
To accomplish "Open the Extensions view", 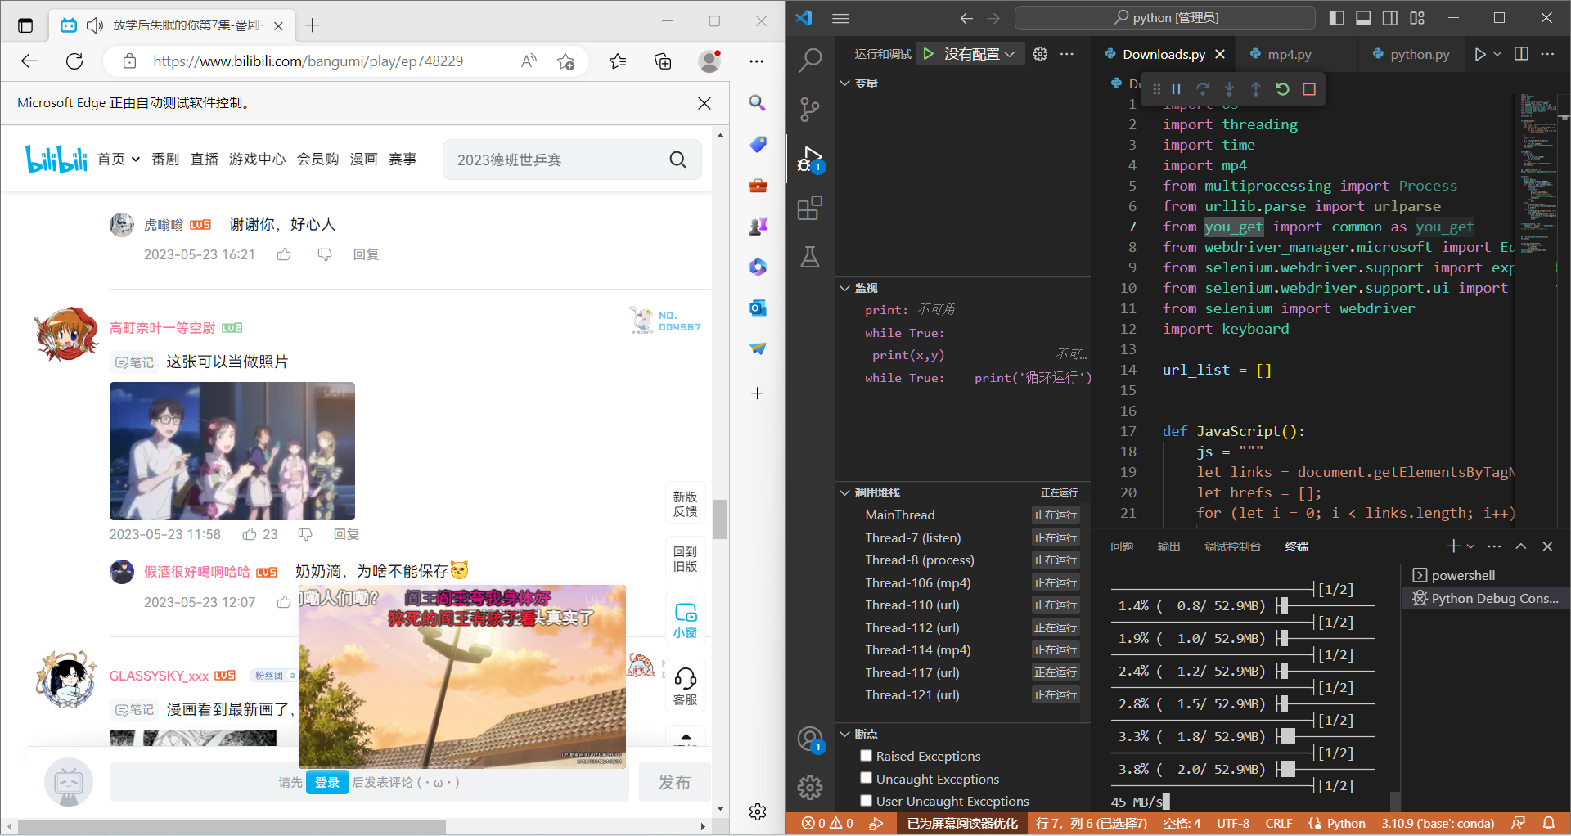I will coord(809,208).
